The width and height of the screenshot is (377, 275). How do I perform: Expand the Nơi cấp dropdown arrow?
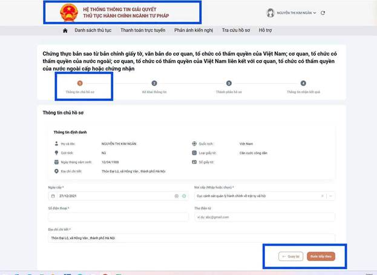[x=330, y=196]
